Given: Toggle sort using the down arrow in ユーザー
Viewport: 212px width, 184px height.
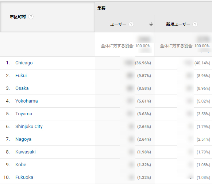Looking at the screenshot, I should point(151,24).
